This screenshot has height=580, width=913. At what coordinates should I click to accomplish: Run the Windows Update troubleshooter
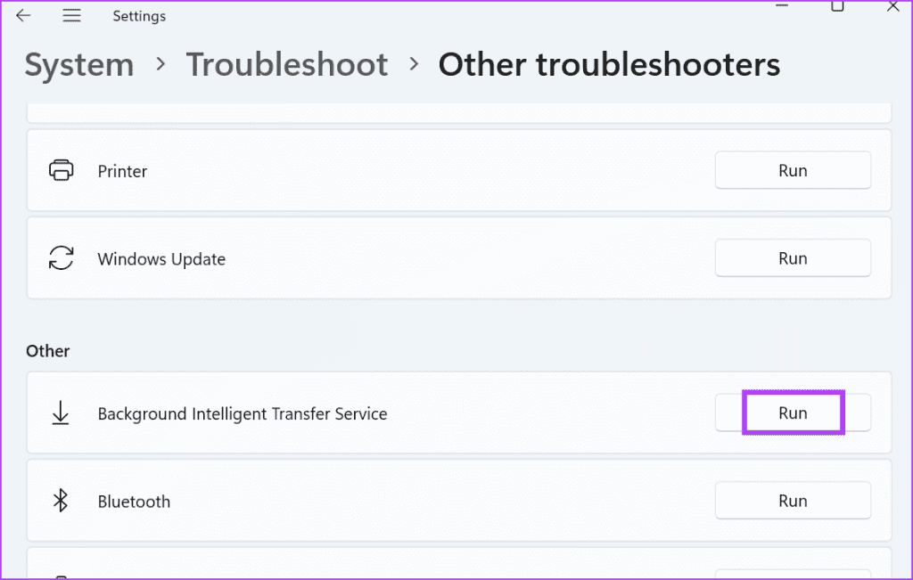(792, 258)
